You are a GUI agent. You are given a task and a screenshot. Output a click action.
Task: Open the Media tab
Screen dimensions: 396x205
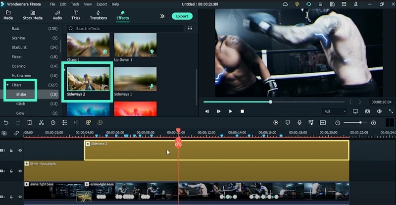pos(8,15)
